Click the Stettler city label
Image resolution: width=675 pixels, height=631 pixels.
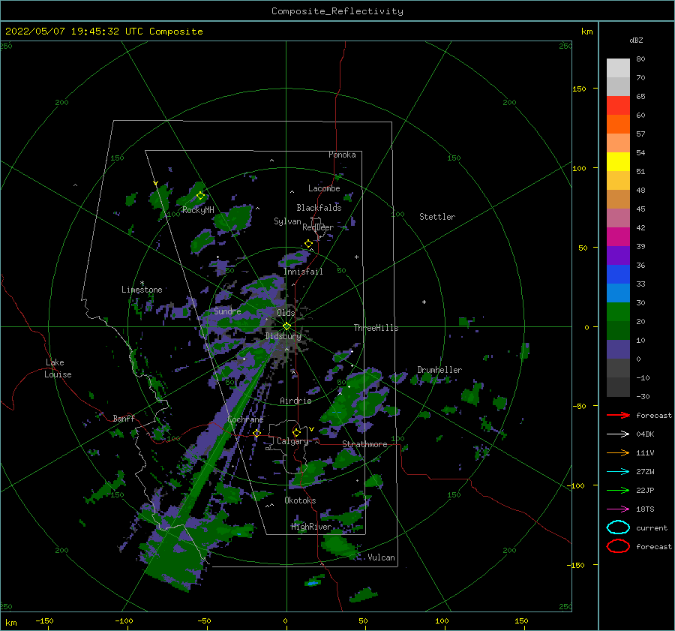[x=437, y=217]
